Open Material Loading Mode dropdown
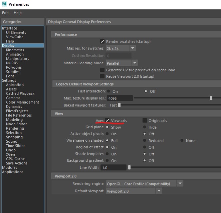Image resolution: width=221 pixels, height=213 pixels. click(122, 63)
